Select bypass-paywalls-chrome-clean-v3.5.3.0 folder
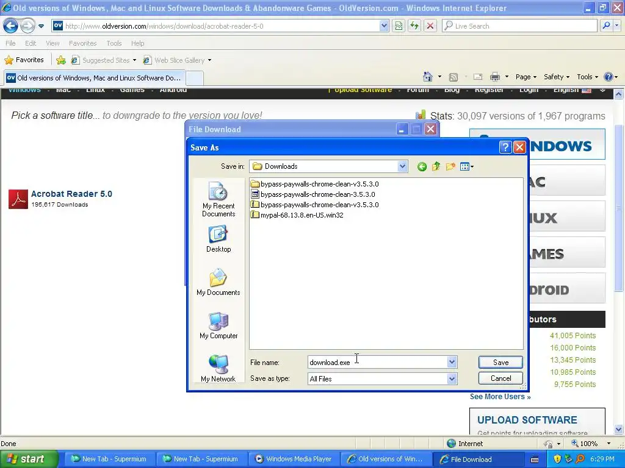 click(314, 184)
